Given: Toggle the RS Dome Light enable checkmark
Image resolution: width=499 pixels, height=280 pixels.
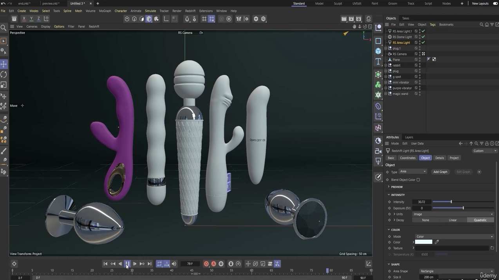Looking at the screenshot, I should pyautogui.click(x=423, y=37).
